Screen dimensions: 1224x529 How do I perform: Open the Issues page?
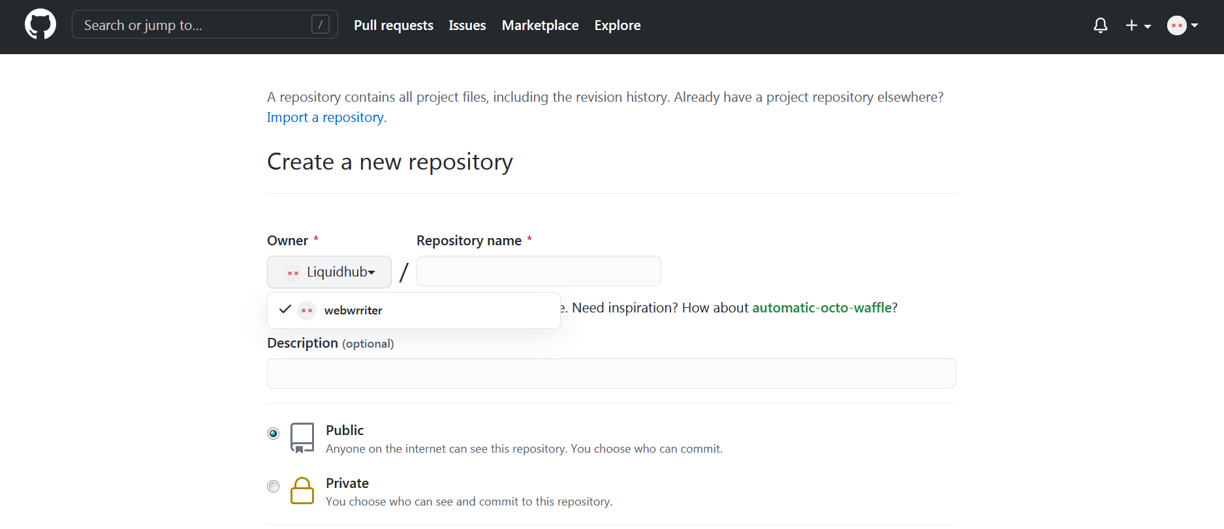pos(467,25)
